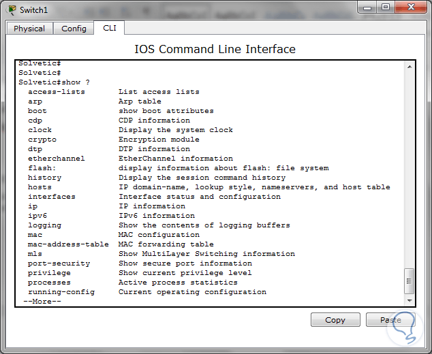
Task: Open the Config tab
Action: point(74,29)
